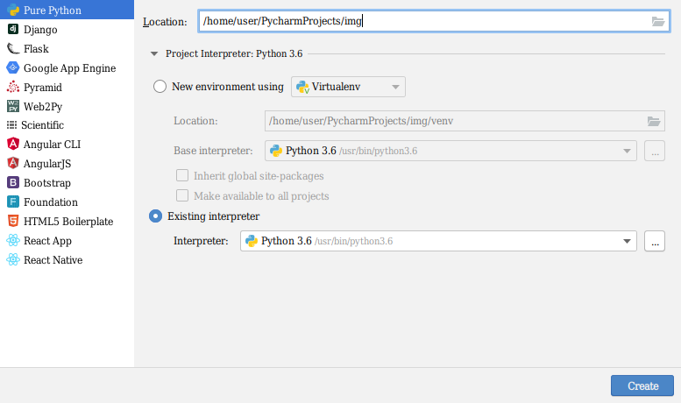Viewport: 681px width, 403px height.
Task: Click the Web2Py project type icon
Action: pyautogui.click(x=13, y=106)
